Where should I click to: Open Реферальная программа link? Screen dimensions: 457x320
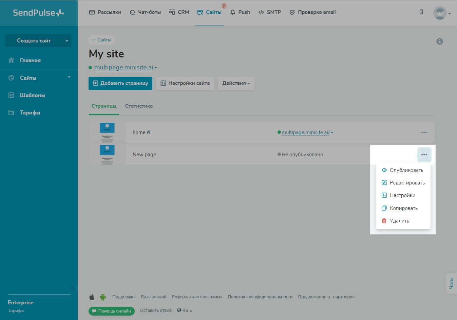pyautogui.click(x=197, y=297)
